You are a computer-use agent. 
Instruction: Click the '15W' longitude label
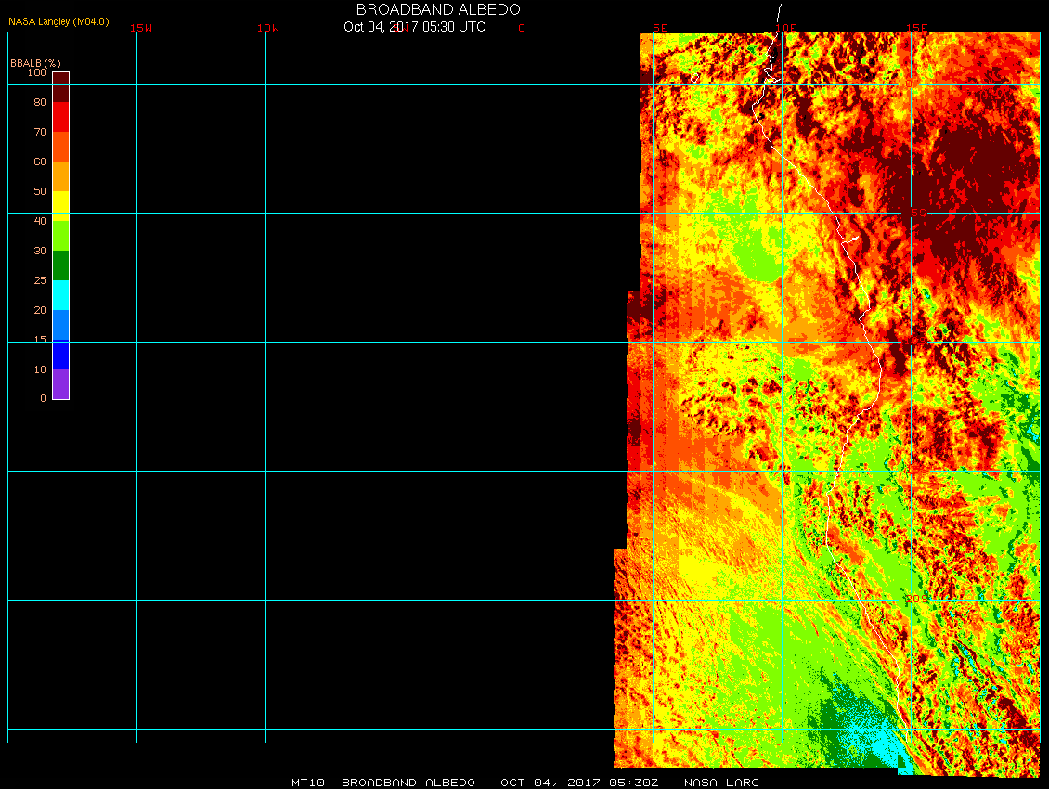click(140, 28)
